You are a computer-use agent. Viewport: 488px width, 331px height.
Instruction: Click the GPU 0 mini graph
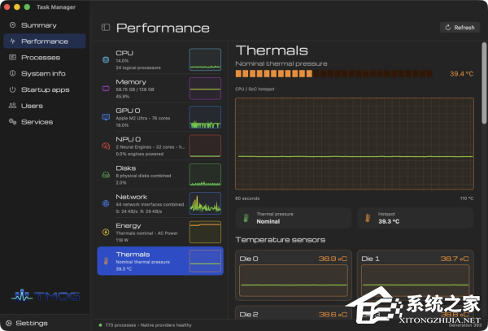pyautogui.click(x=205, y=117)
